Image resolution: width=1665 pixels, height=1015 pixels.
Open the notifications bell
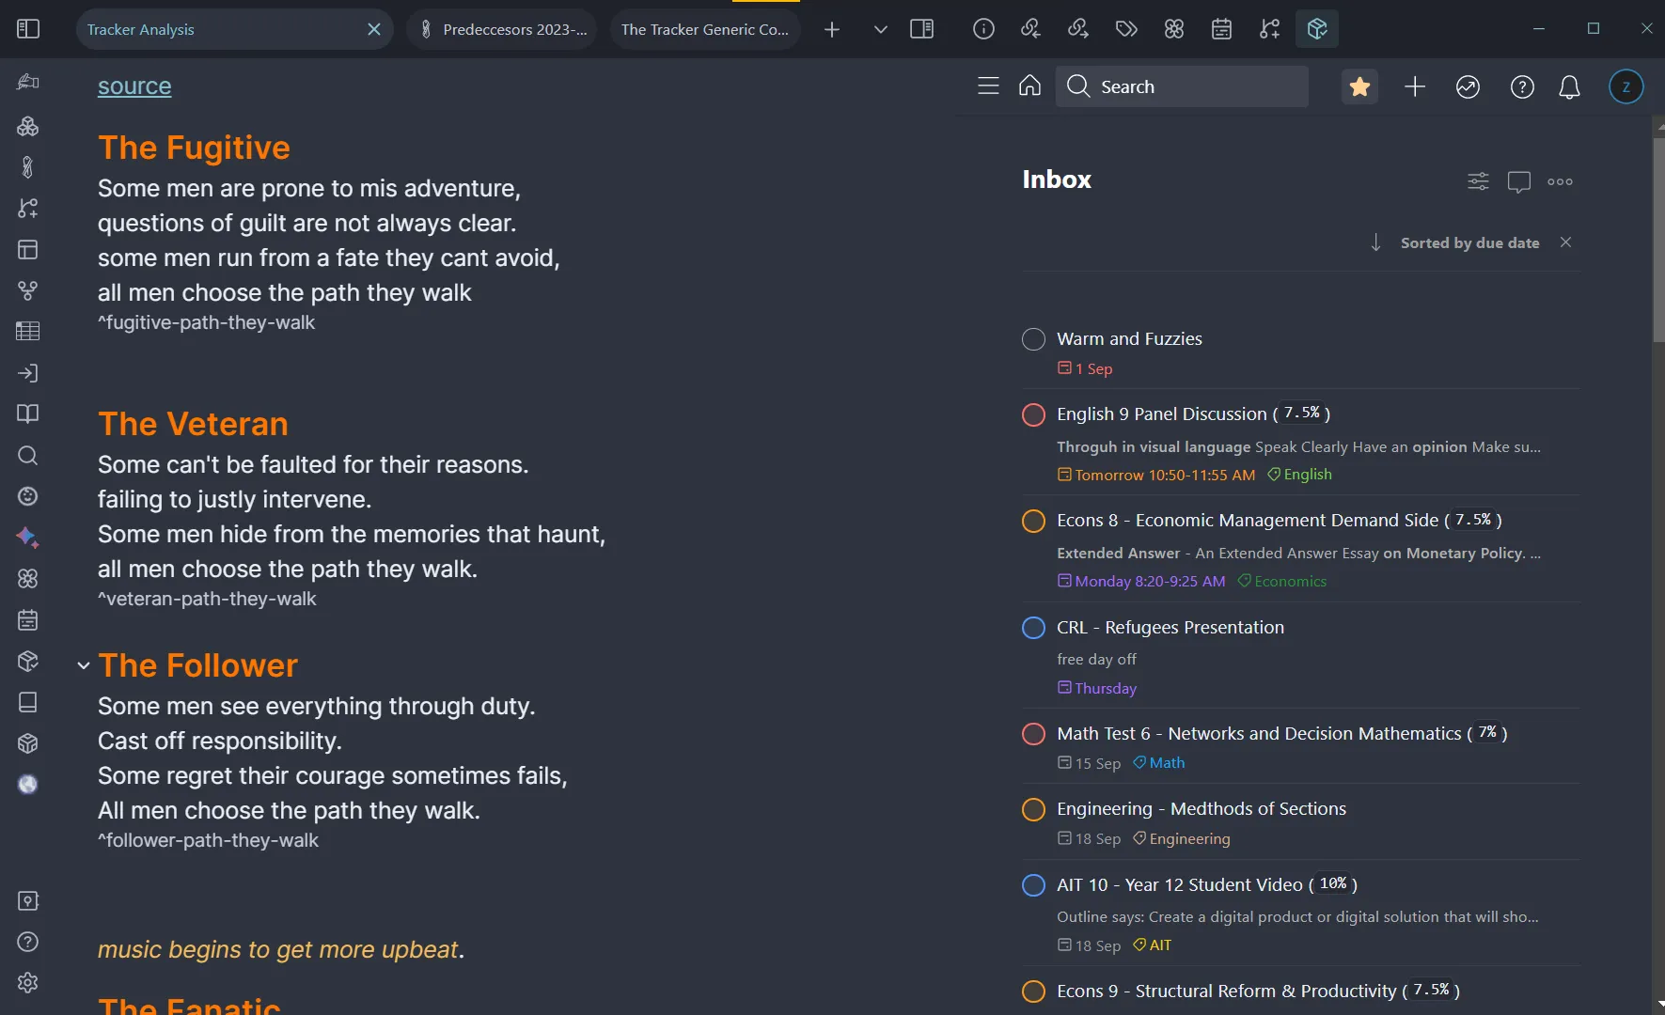[x=1569, y=86]
